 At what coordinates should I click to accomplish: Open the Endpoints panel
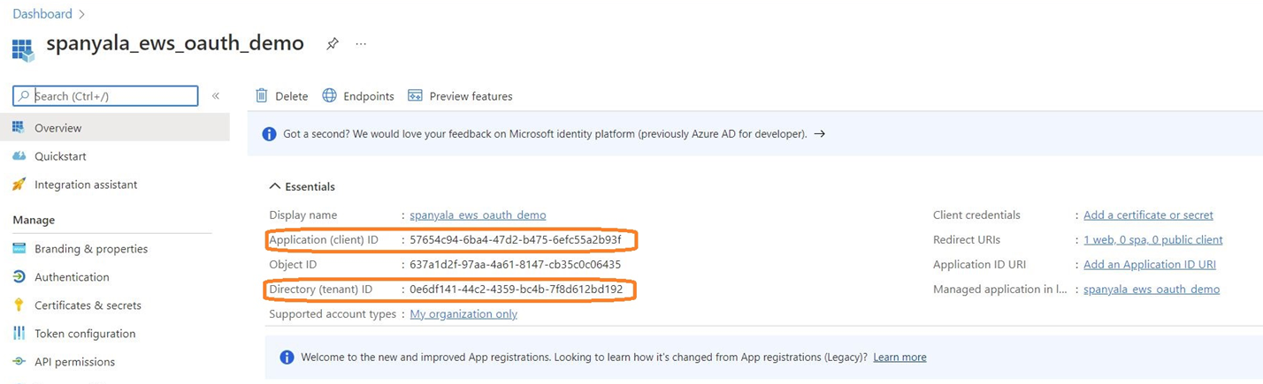(358, 95)
